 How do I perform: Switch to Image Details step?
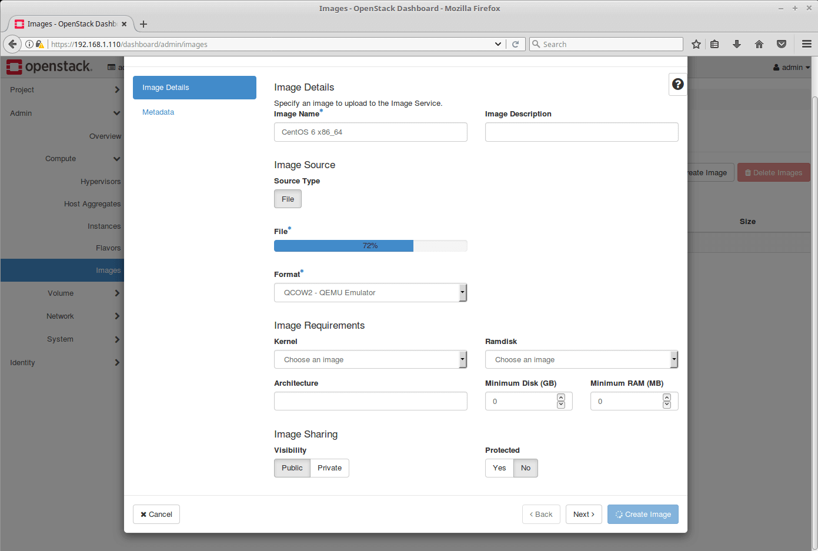[195, 88]
